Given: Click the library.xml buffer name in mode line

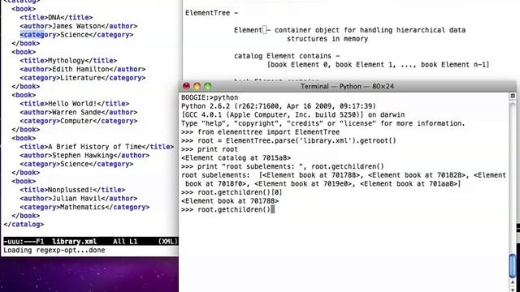Looking at the screenshot, I should pyautogui.click(x=74, y=242).
